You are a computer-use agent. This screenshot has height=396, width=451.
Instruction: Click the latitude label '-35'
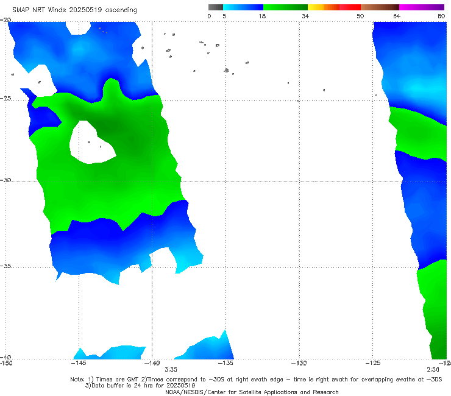pos(5,266)
